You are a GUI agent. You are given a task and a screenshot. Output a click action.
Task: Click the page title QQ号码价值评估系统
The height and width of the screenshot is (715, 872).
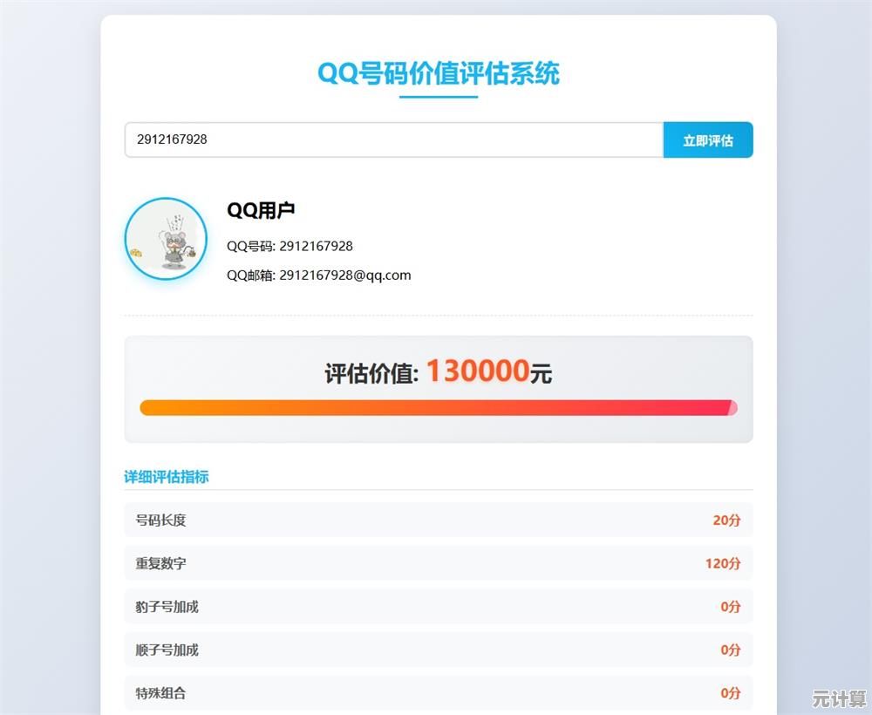(438, 75)
